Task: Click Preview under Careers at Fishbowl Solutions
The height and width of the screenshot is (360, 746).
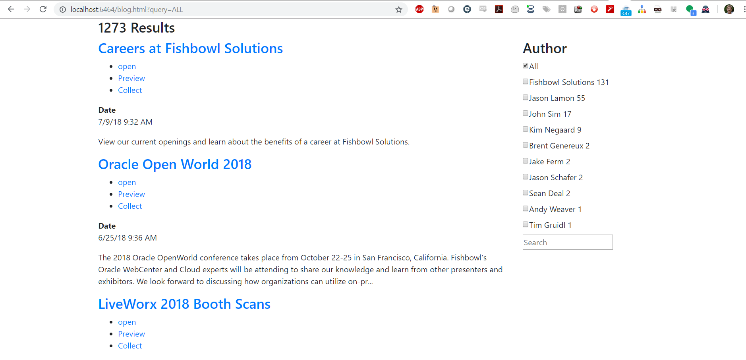Action: click(x=131, y=78)
